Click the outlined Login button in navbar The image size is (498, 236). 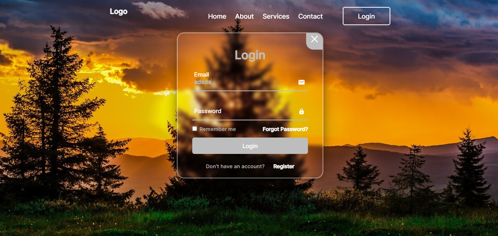tap(367, 16)
